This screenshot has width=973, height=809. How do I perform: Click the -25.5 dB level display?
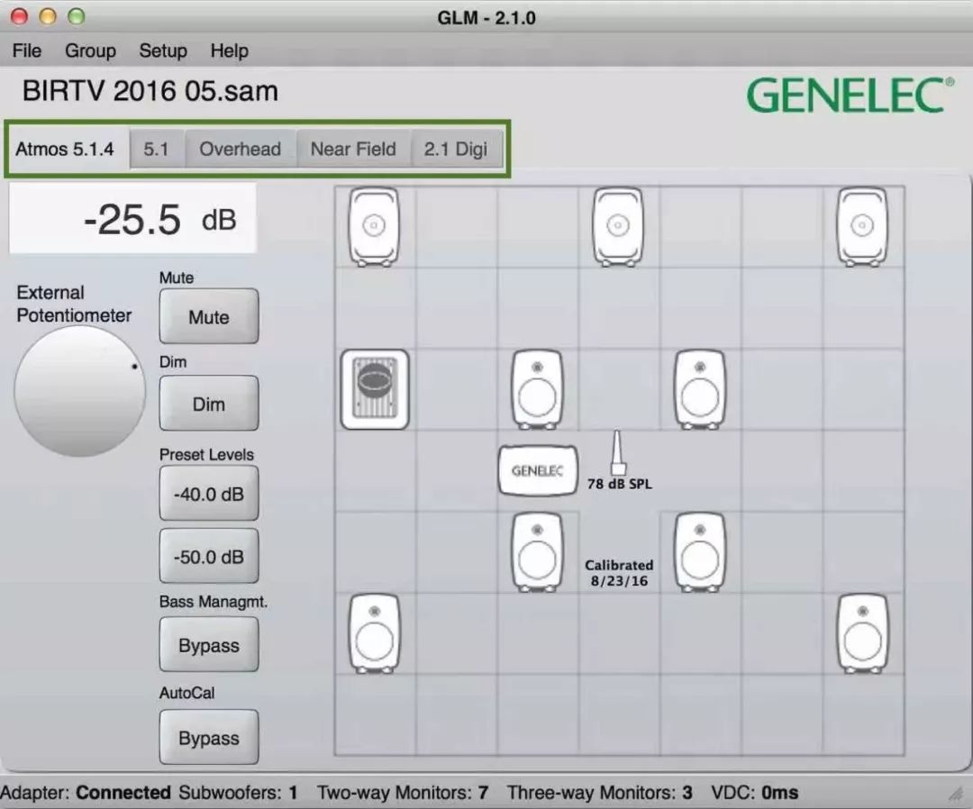pos(132,218)
